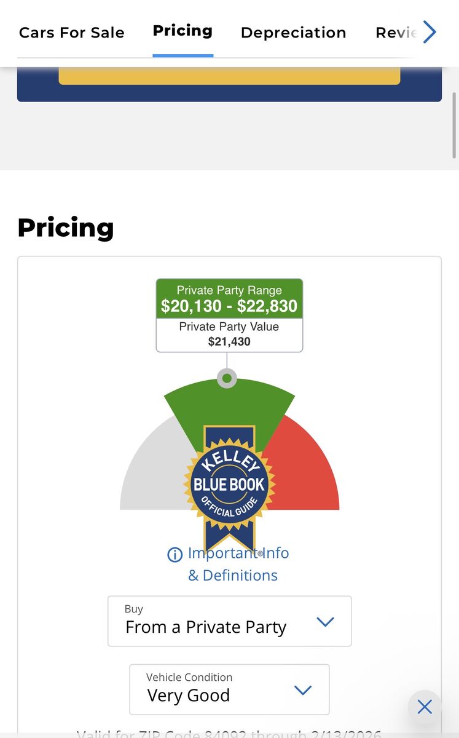Go to the partially visible Reviews tab
Screen dimensions: 459x738
tap(396, 33)
